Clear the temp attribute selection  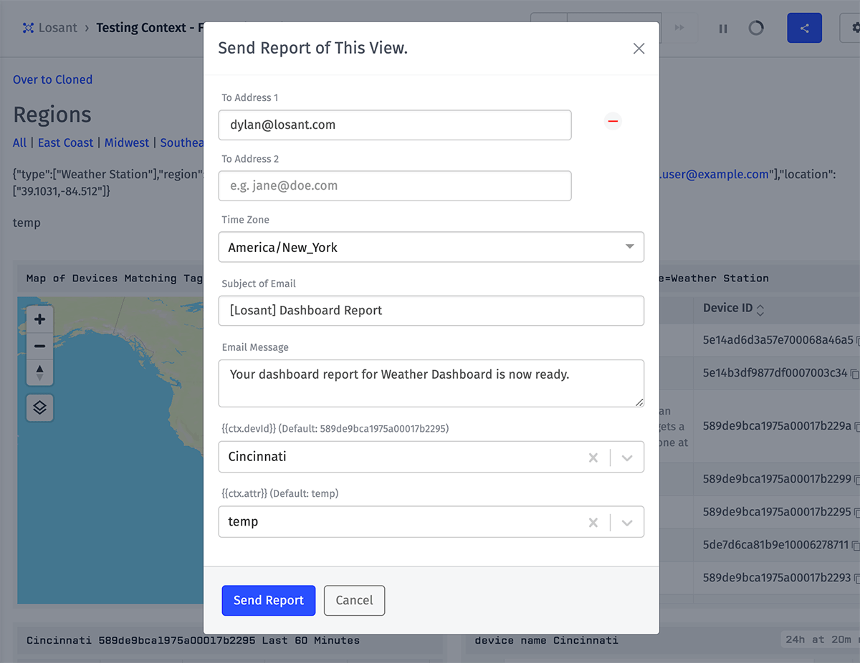point(593,522)
